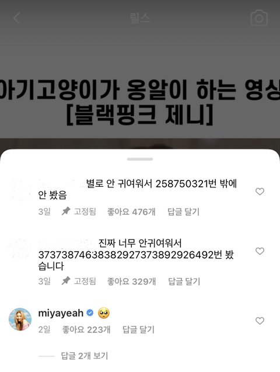Viewport: 280px width, 372px height.
Task: Reply to first comment via 답글 달기
Action: (184, 211)
